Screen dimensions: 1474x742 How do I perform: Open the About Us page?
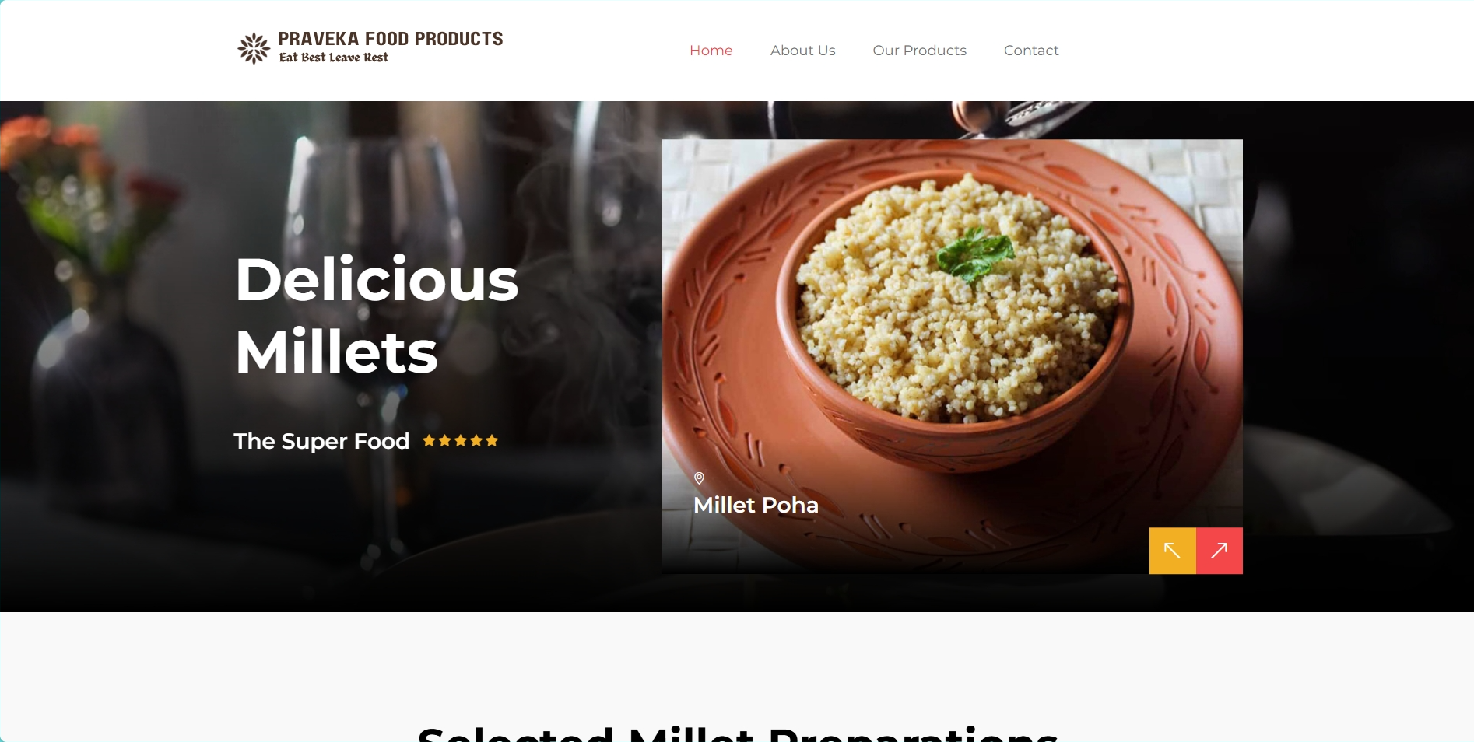[x=803, y=51]
